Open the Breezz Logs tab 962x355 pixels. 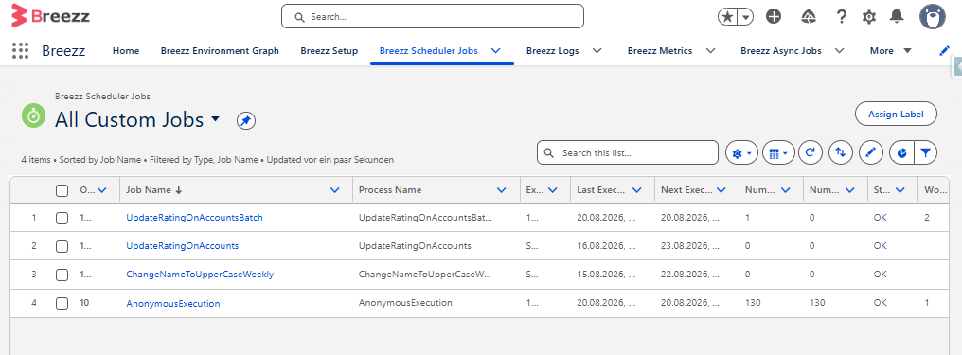pyautogui.click(x=552, y=51)
